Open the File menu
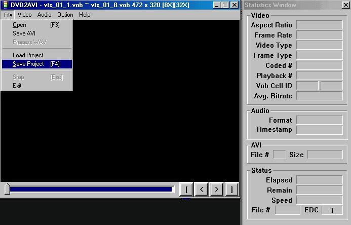This screenshot has height=225, width=351. [x=8, y=15]
